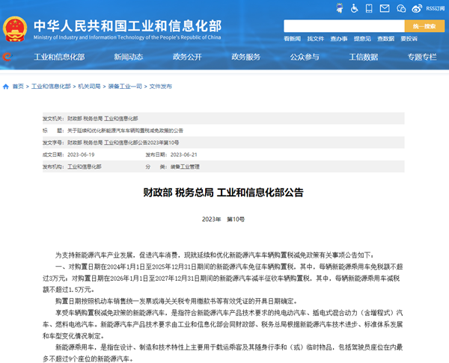Click the robot assistant icon in header

[339, 8]
